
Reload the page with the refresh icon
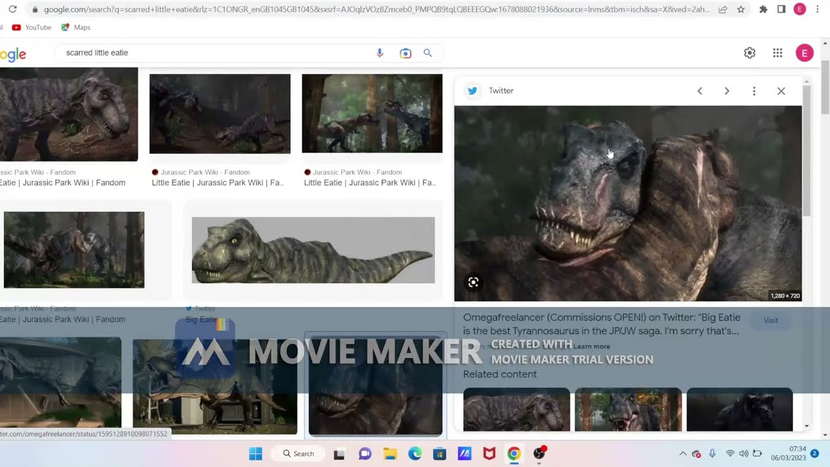pyautogui.click(x=12, y=10)
